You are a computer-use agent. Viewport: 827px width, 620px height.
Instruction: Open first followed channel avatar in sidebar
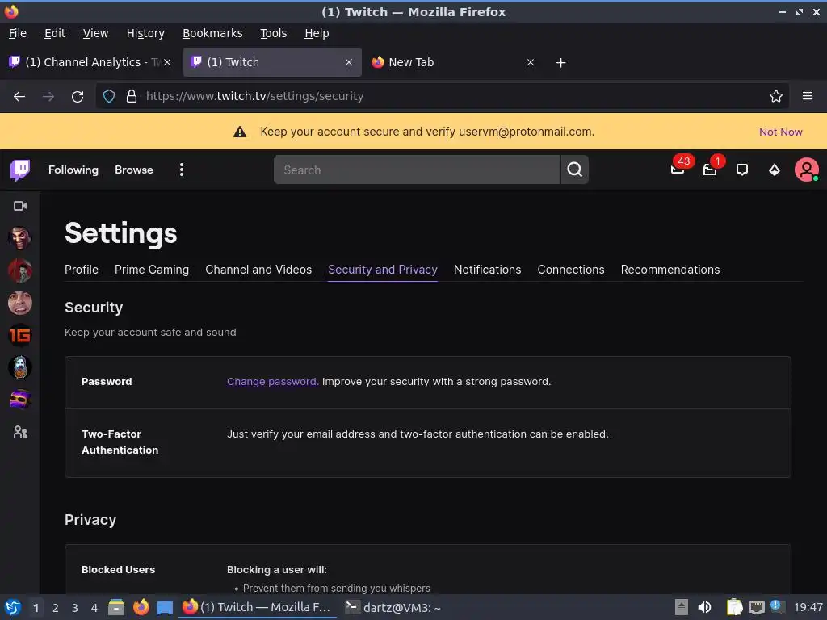point(20,238)
